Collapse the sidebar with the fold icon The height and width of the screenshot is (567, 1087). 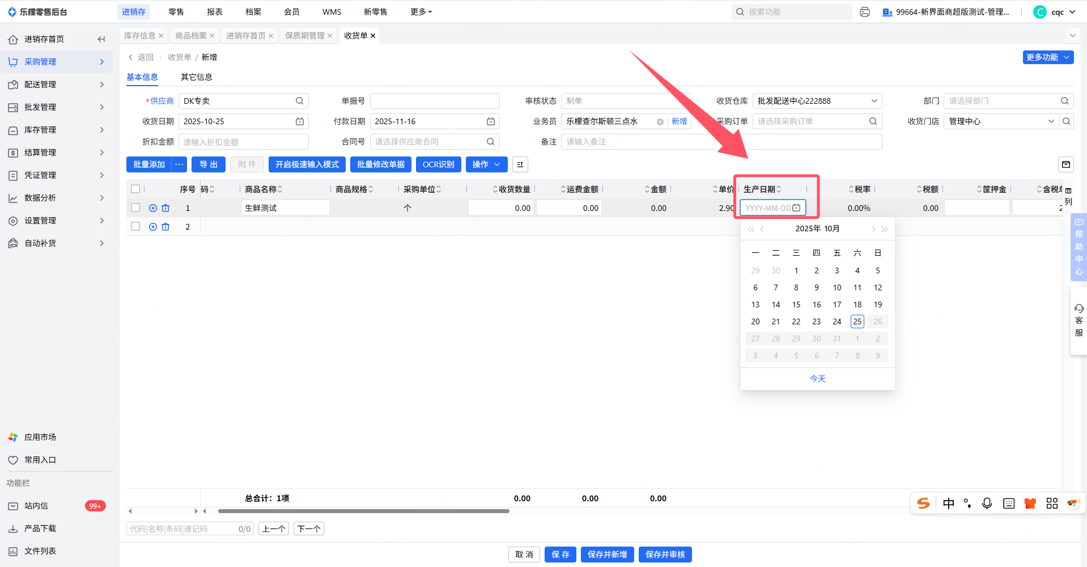101,39
